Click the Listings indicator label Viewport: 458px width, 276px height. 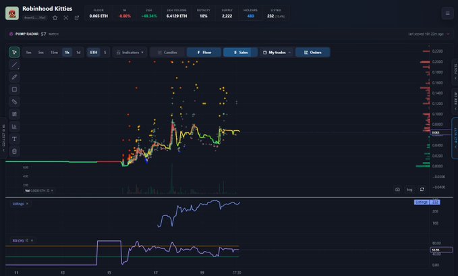[x=18, y=204]
